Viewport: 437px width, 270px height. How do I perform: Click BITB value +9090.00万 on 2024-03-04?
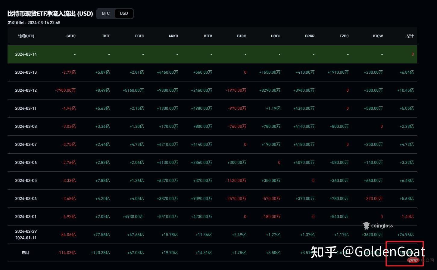201,199
